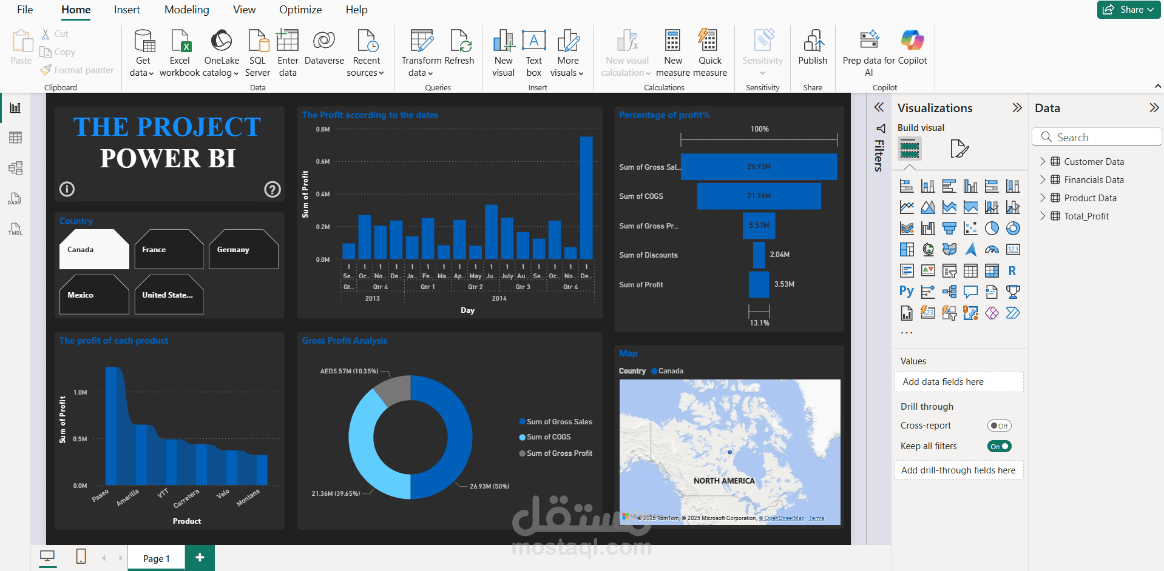This screenshot has width=1164, height=571.
Task: Click the info icon on title card
Action: [67, 189]
